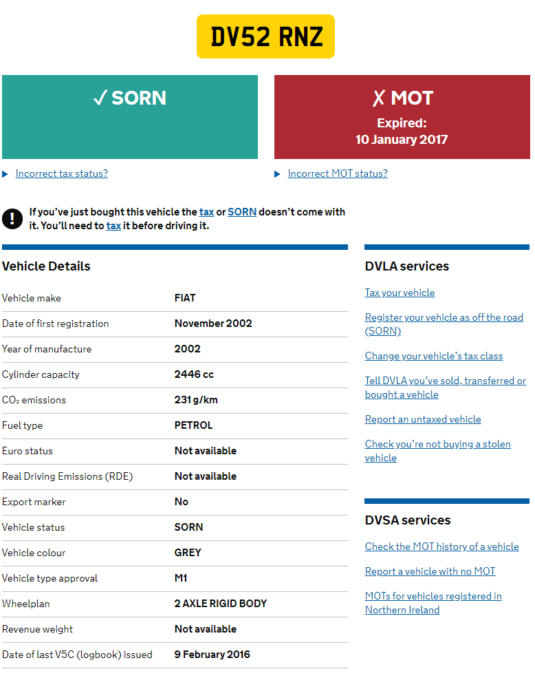Check the MOT history of a vehicle
Image resolution: width=535 pixels, height=678 pixels.
(441, 547)
